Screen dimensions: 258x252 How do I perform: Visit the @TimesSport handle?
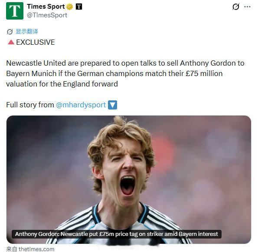click(47, 15)
